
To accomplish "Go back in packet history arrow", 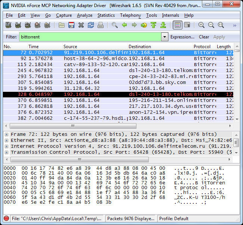I will [x=124, y=25].
